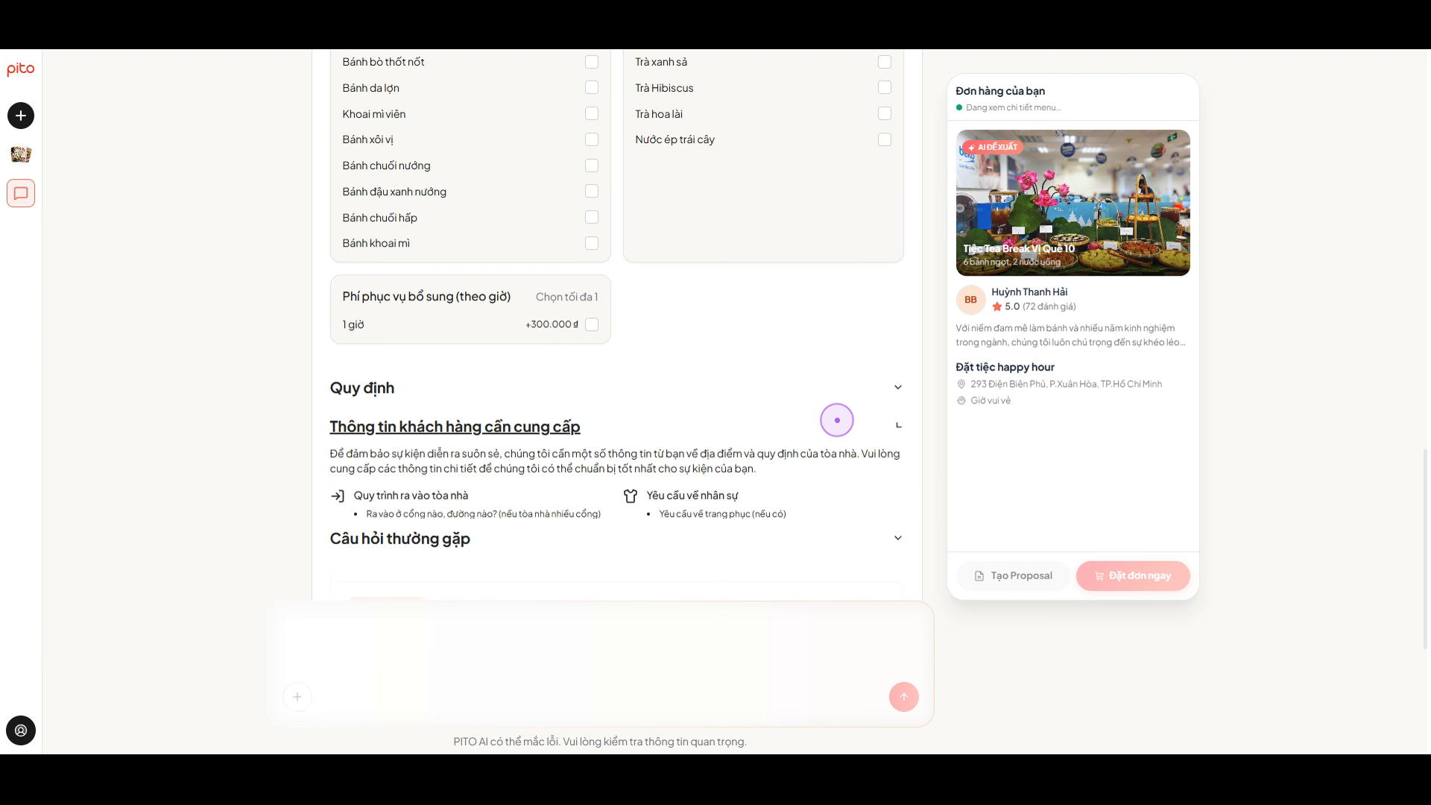Click the location pin icon
Screen dimensions: 1431x805
961,384
